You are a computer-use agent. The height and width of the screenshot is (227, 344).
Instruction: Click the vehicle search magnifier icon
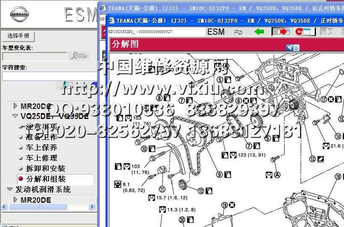tap(79, 56)
